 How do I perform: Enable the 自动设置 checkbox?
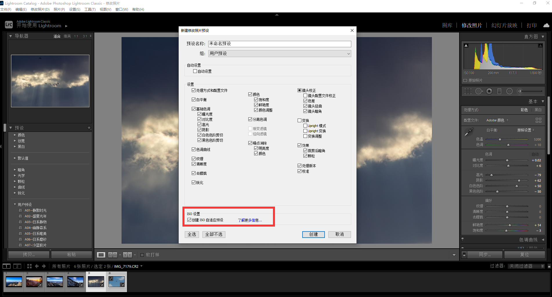click(x=195, y=71)
